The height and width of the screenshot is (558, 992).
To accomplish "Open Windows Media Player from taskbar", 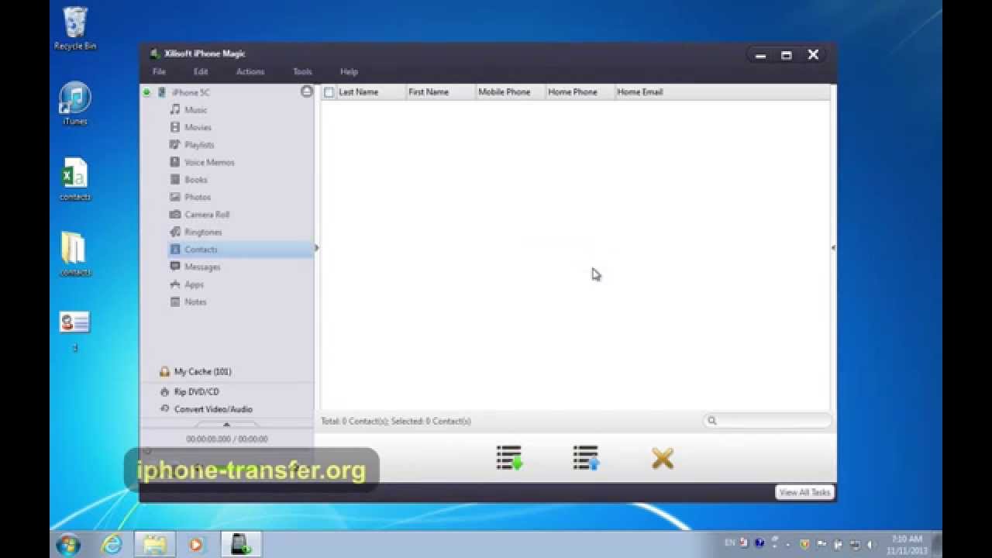I will click(196, 545).
